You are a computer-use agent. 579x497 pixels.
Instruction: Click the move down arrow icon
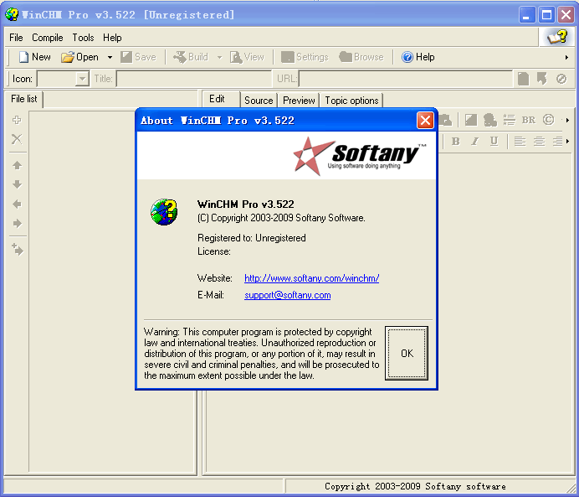pos(17,184)
